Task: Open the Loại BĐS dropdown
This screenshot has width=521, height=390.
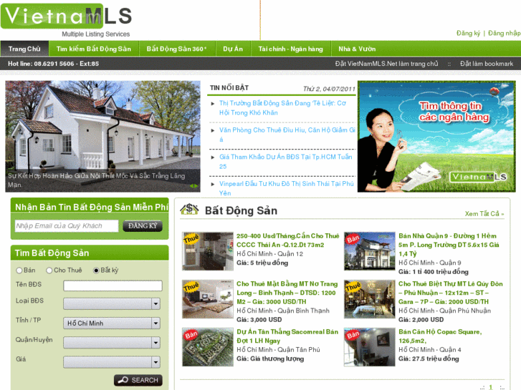Action: pos(112,303)
